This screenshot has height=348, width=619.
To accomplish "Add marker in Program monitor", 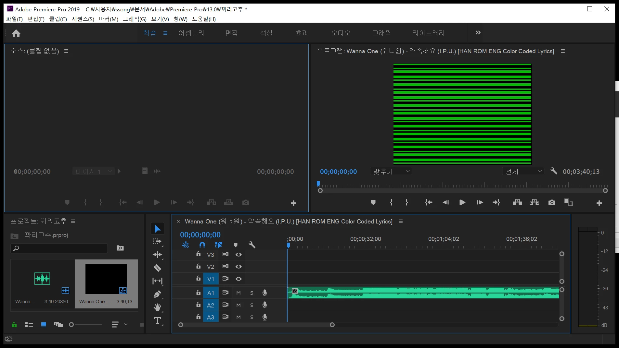I will click(x=373, y=203).
